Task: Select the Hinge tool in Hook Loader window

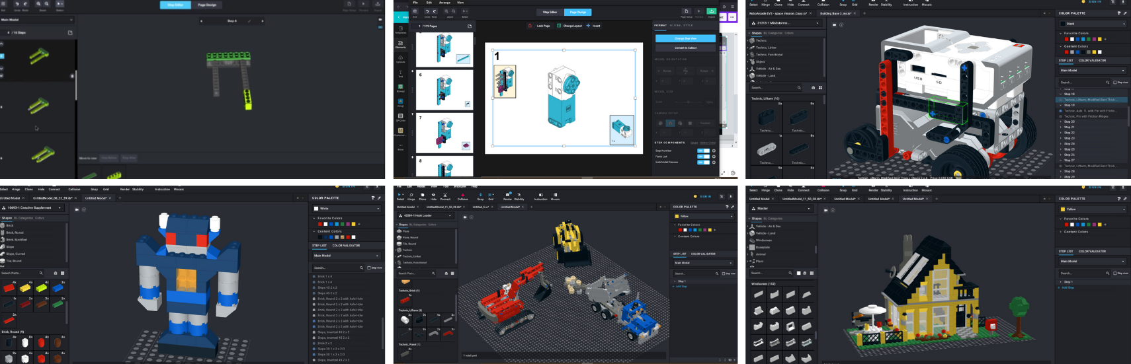Action: click(411, 196)
